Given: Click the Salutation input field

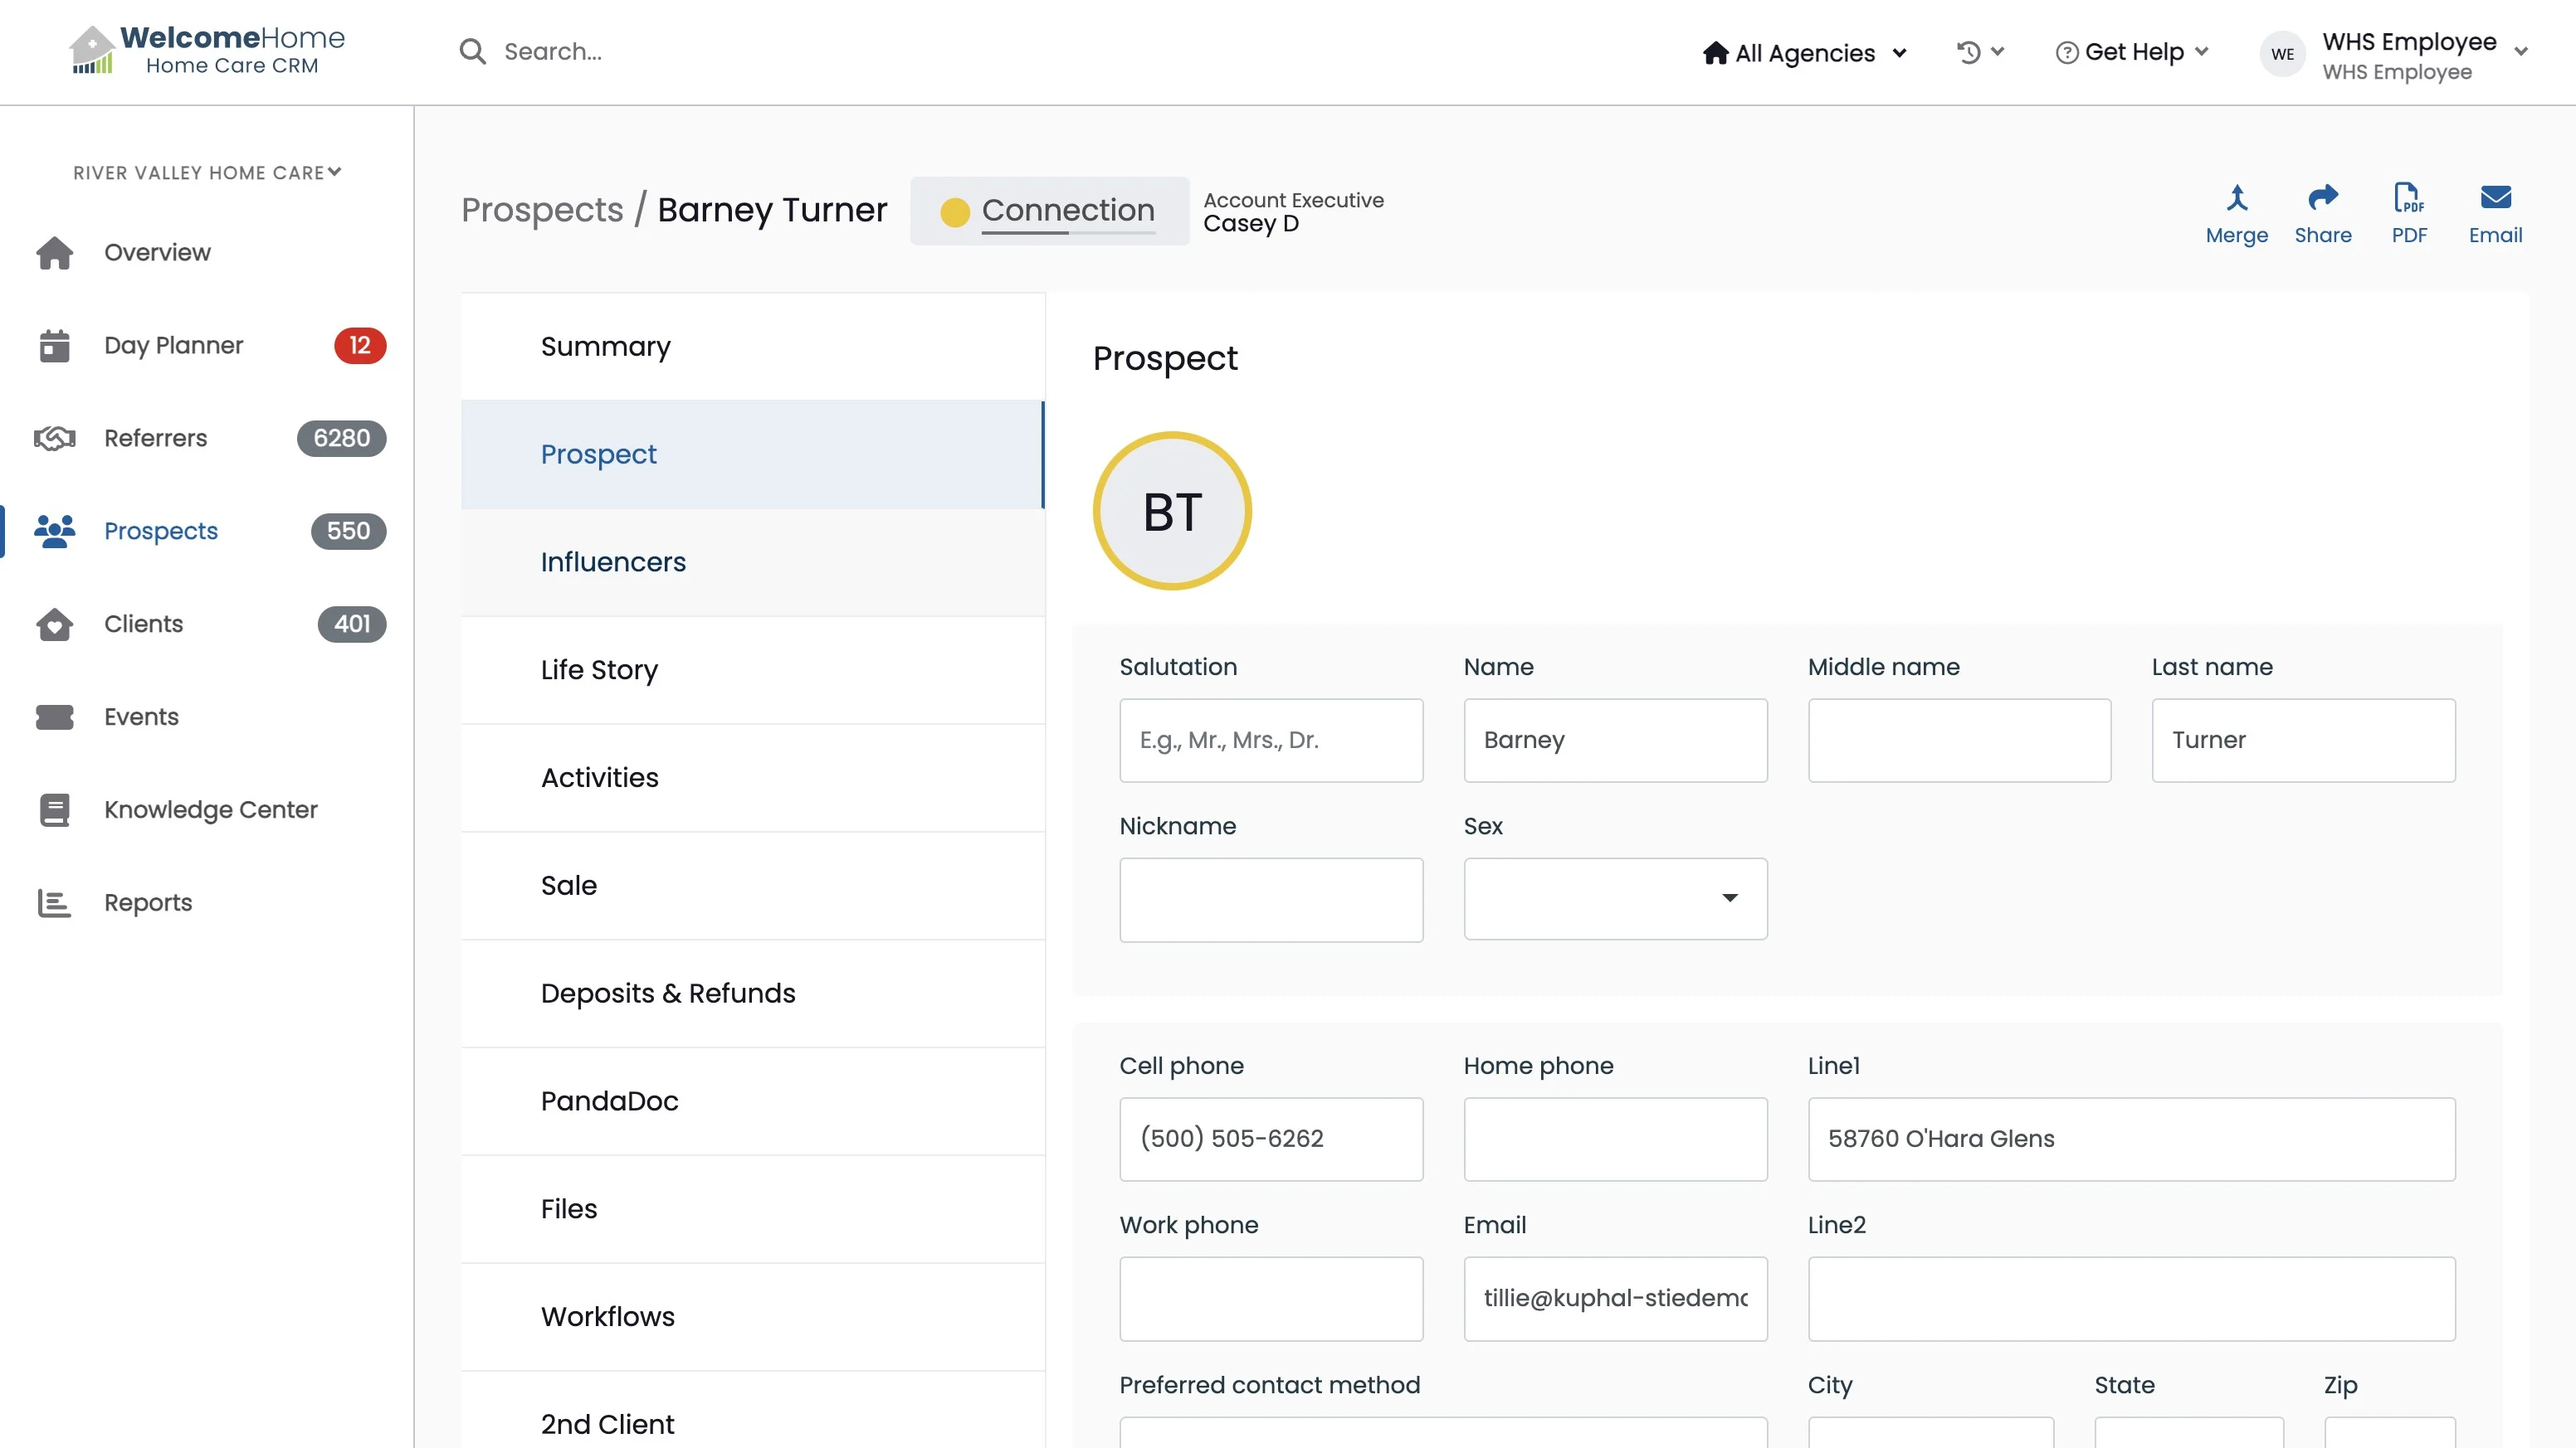Looking at the screenshot, I should pos(1270,741).
